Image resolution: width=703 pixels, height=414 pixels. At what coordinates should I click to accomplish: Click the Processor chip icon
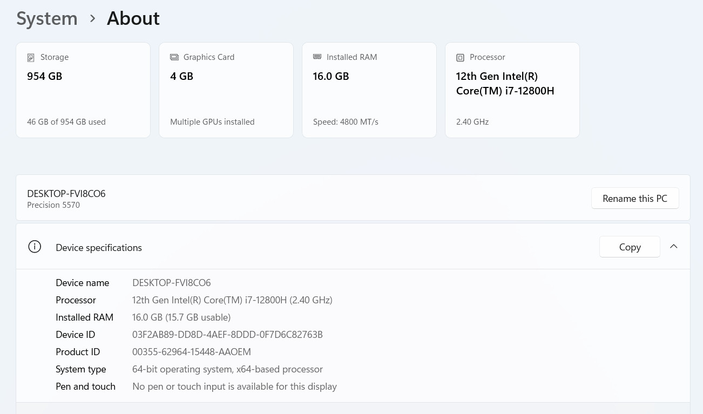point(460,57)
